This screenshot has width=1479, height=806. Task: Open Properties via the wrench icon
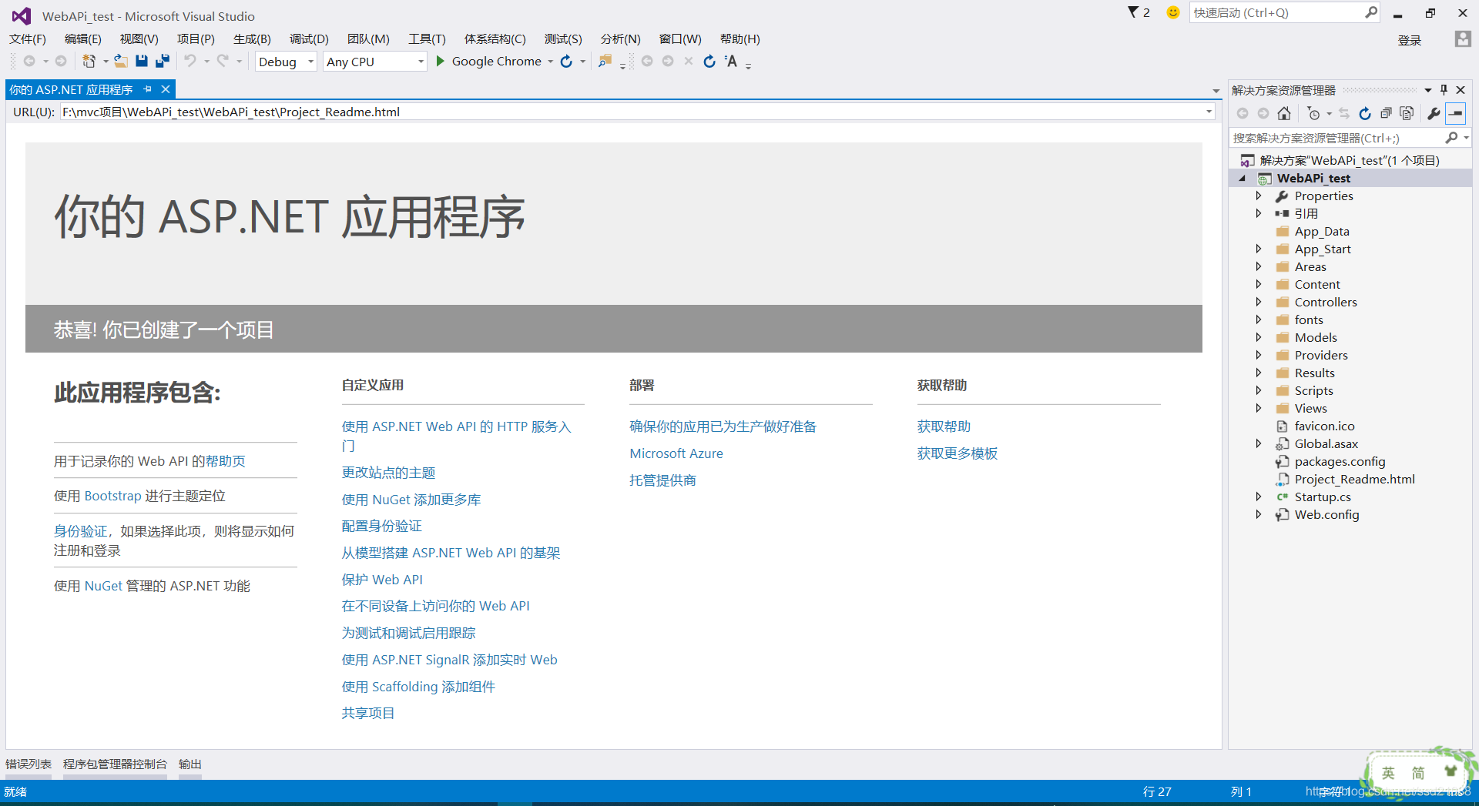(1434, 113)
